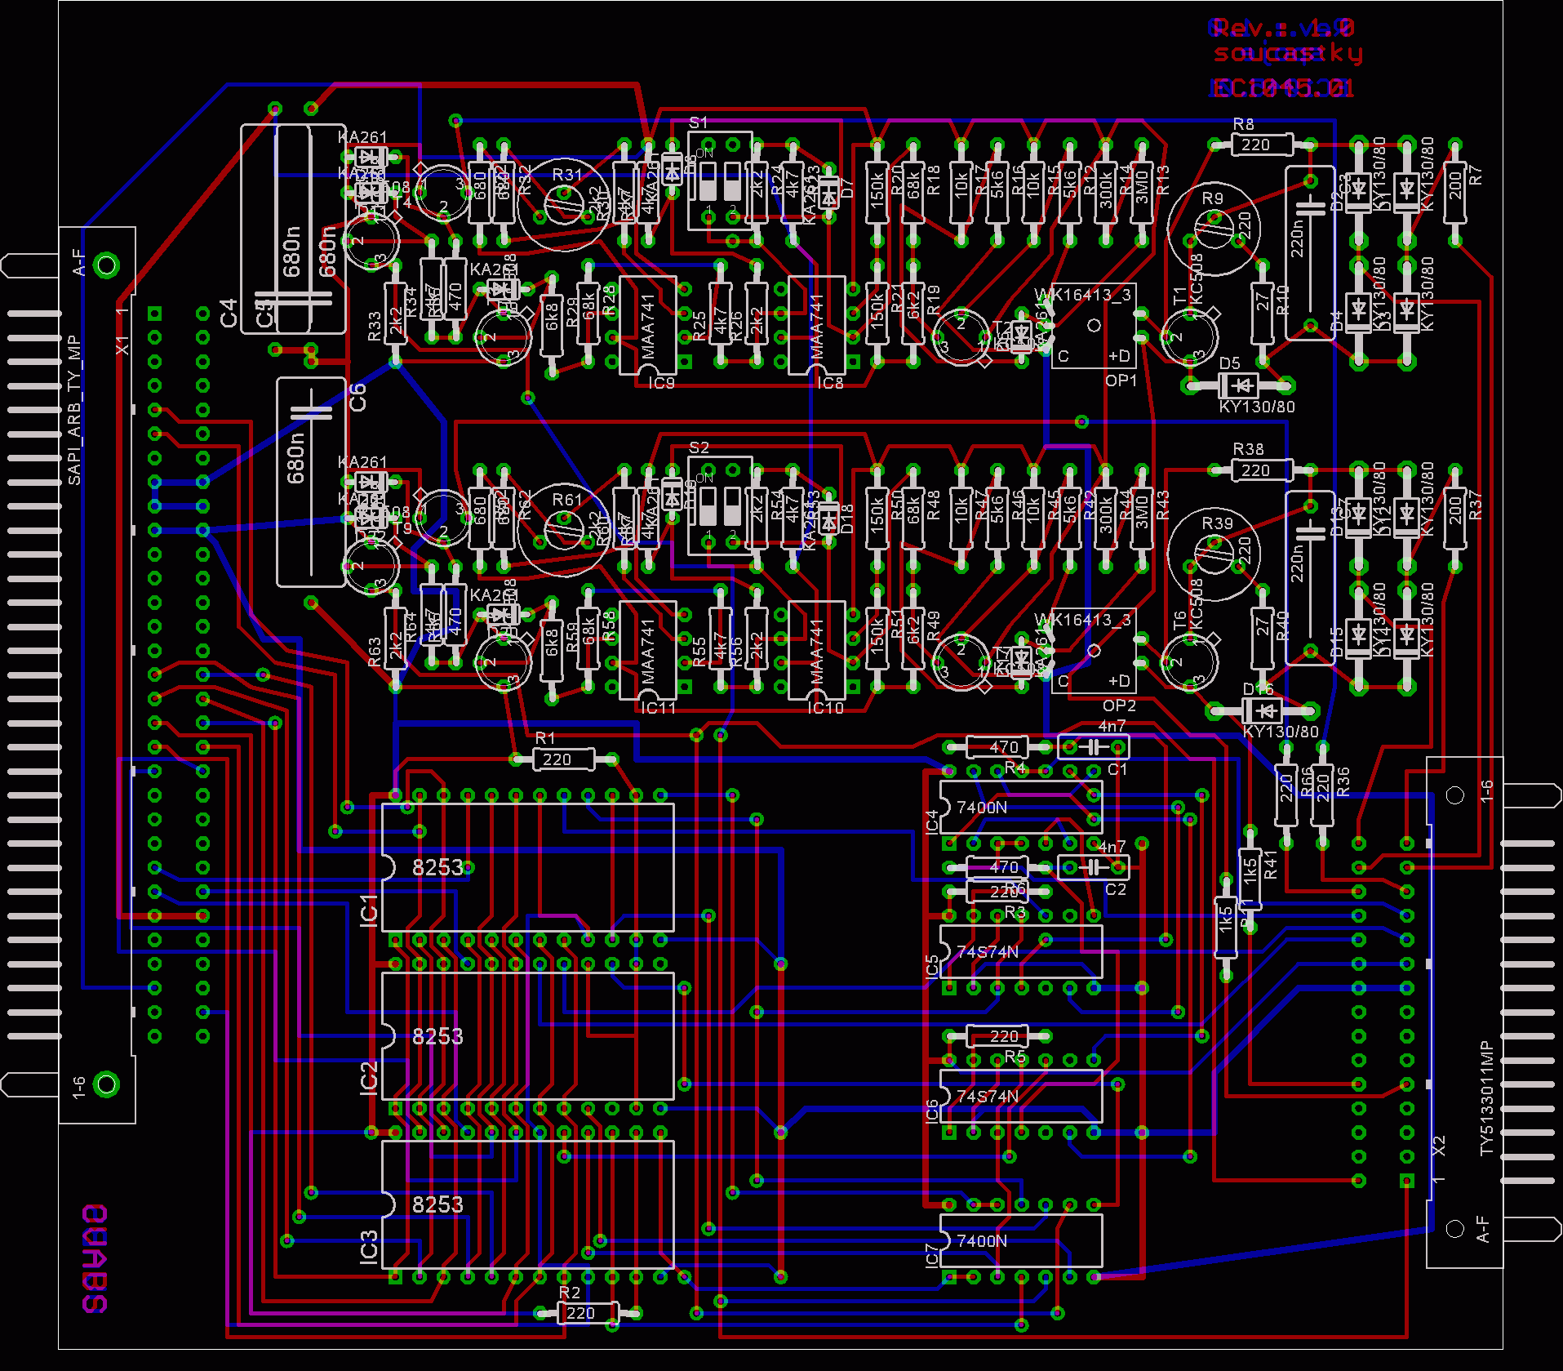Toggle position 2 of DIP switch S1
This screenshot has height=1371, width=1563.
tap(732, 181)
